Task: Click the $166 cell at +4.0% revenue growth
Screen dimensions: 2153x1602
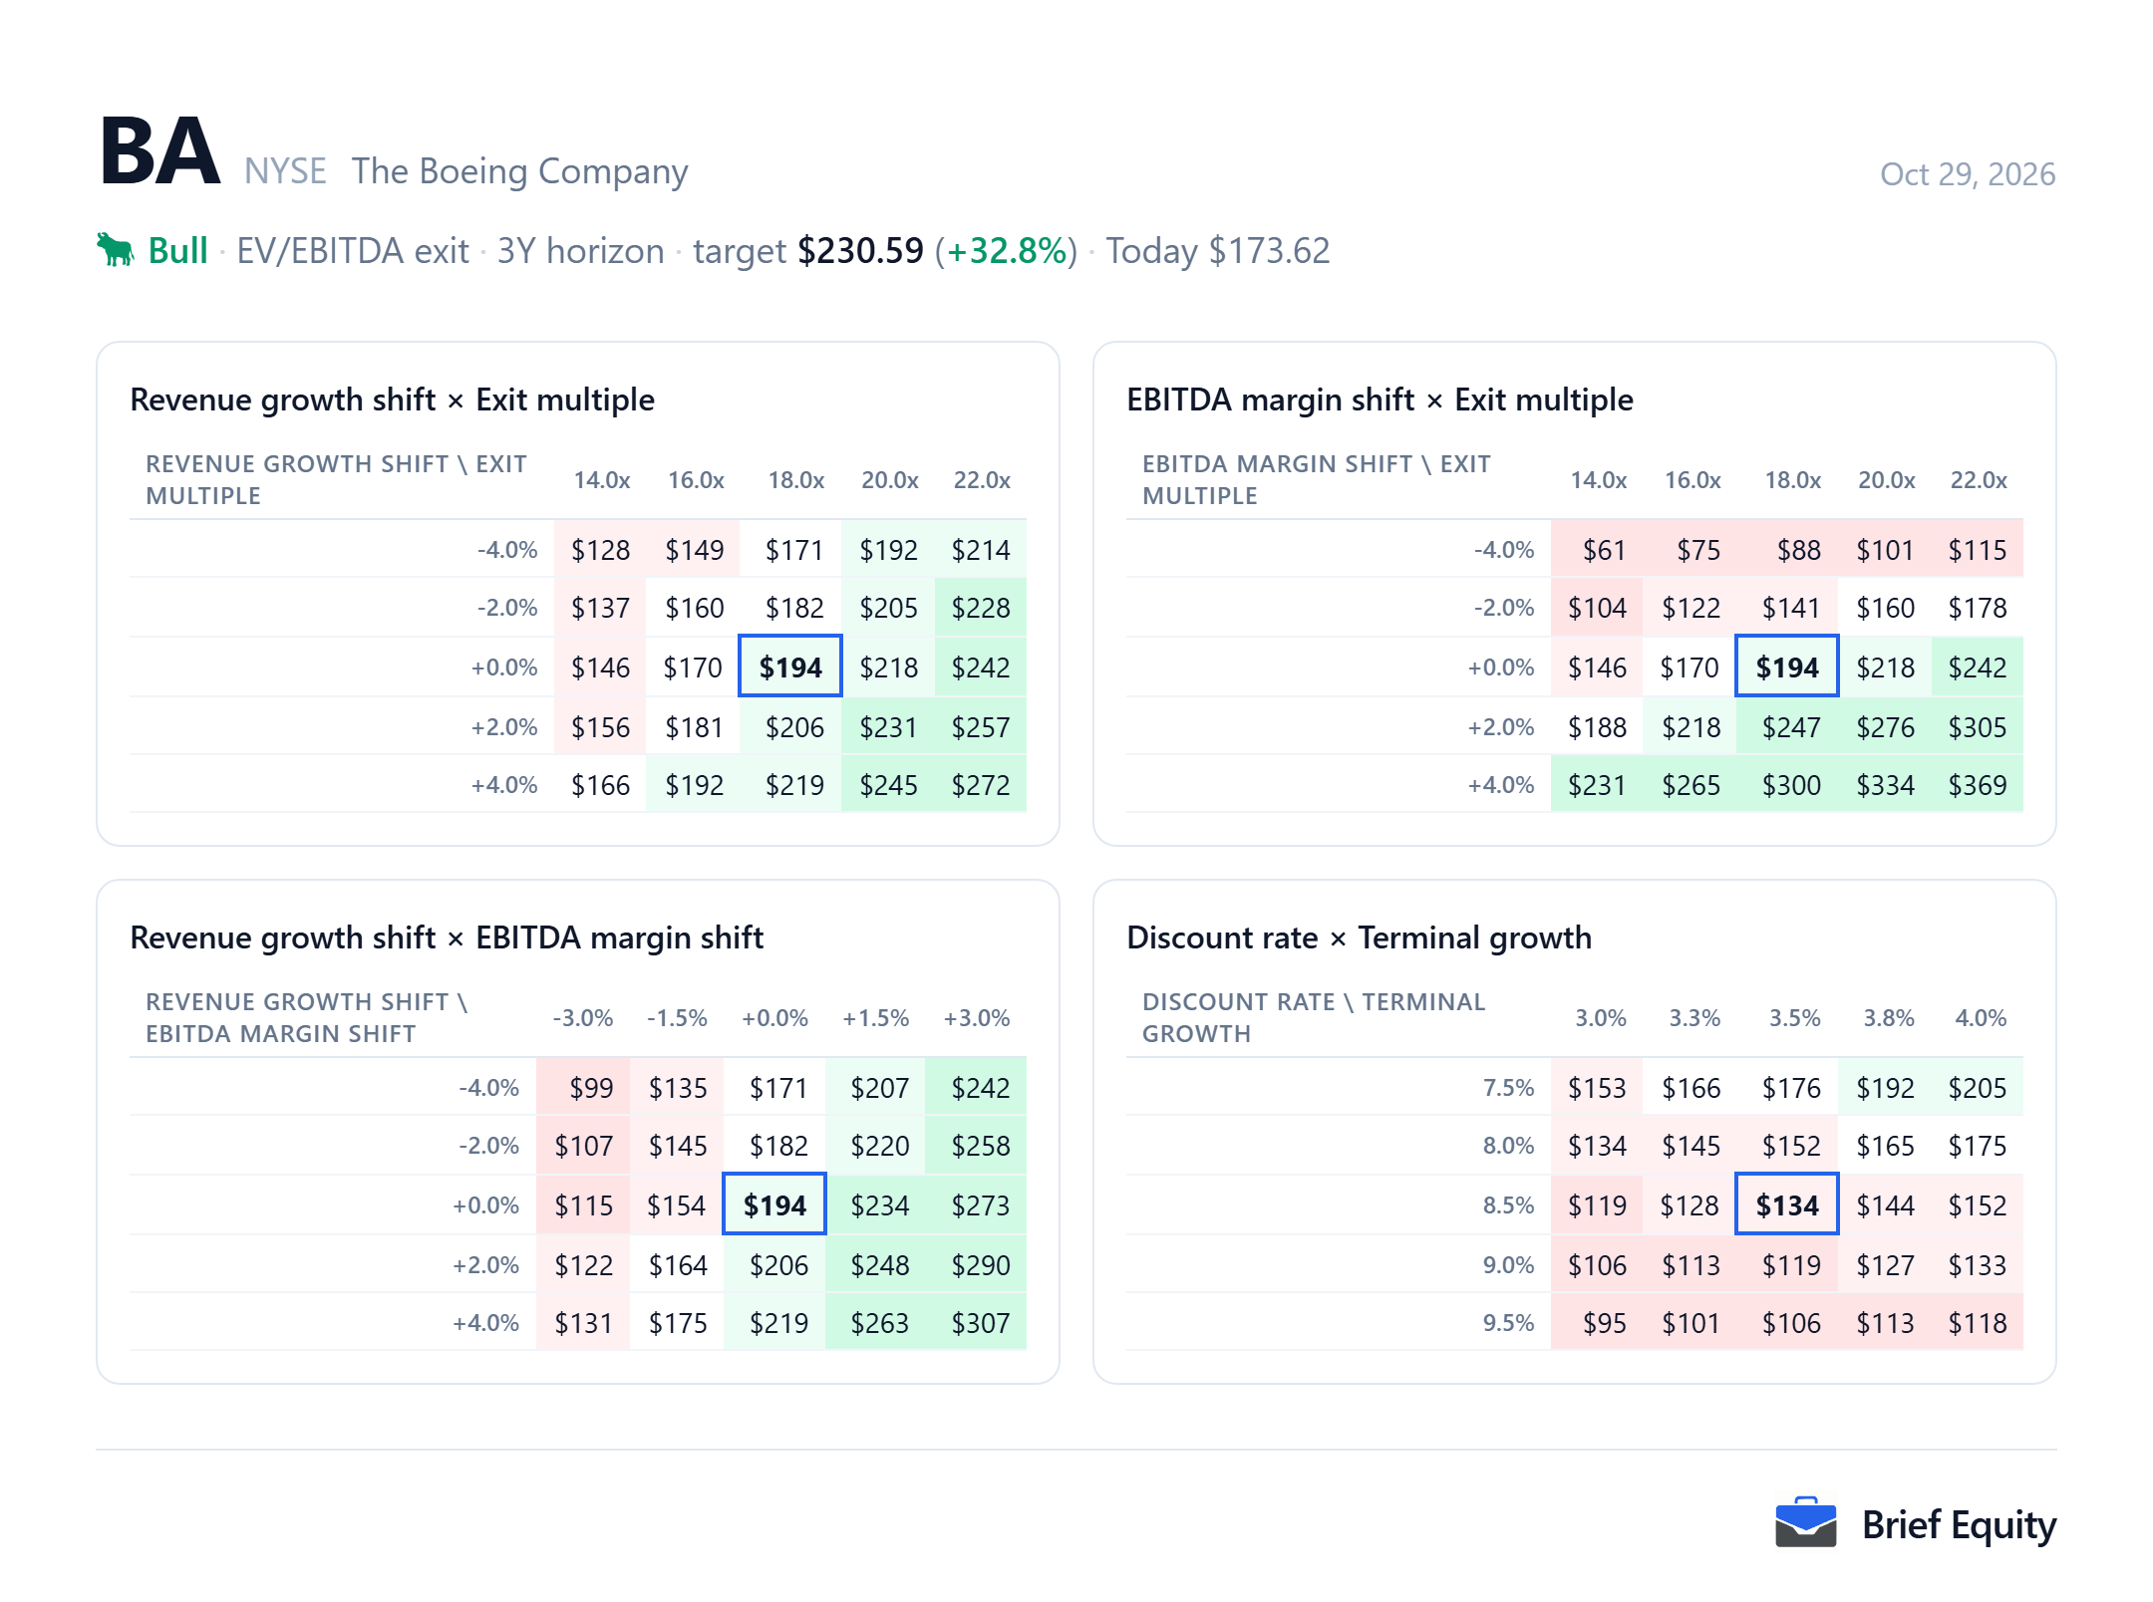Action: click(600, 784)
